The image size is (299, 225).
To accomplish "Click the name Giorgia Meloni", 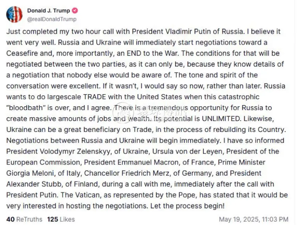I will pos(30,173).
